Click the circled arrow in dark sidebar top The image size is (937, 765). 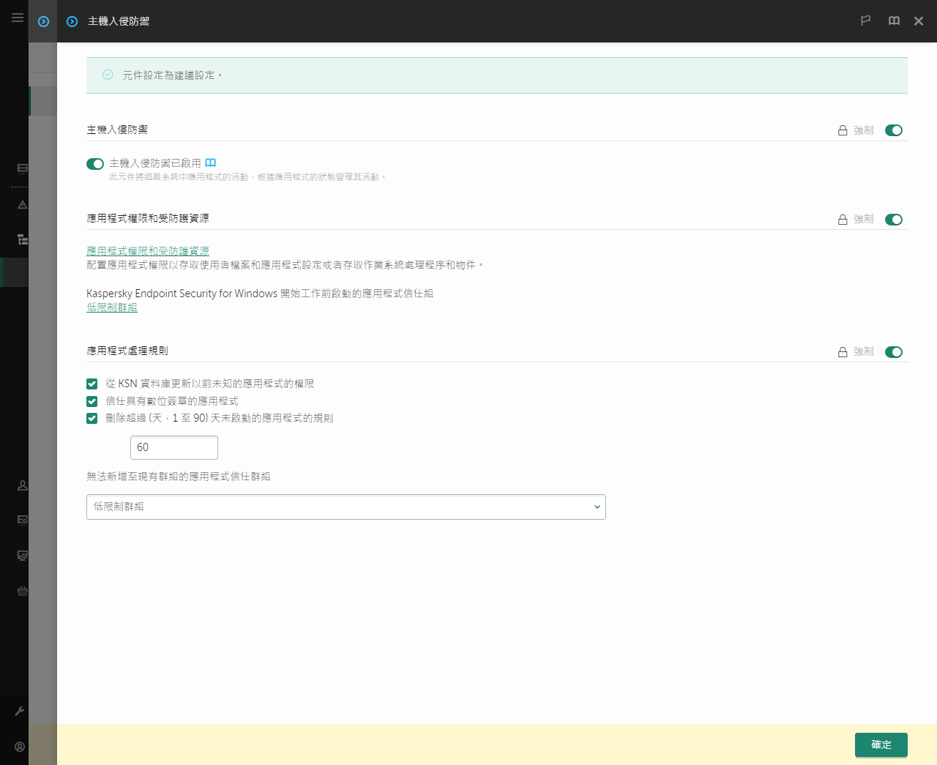tap(43, 21)
